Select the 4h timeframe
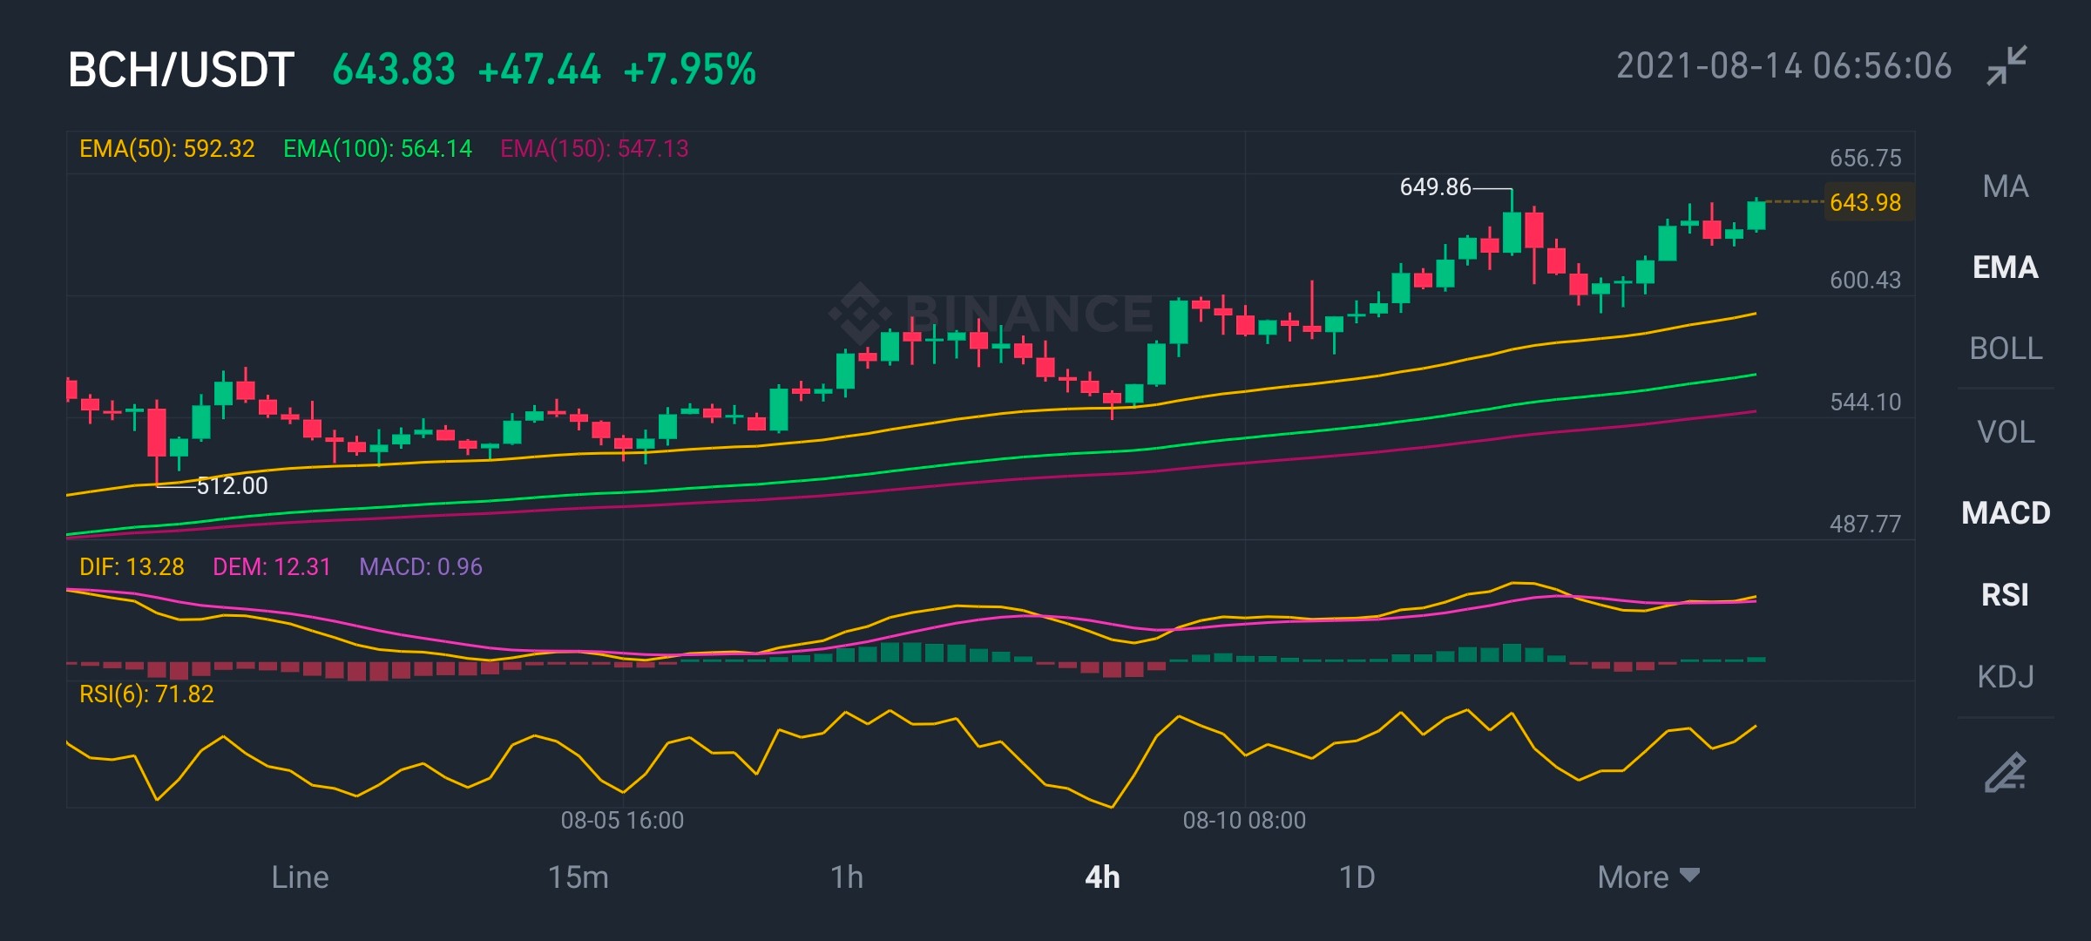 click(1102, 877)
